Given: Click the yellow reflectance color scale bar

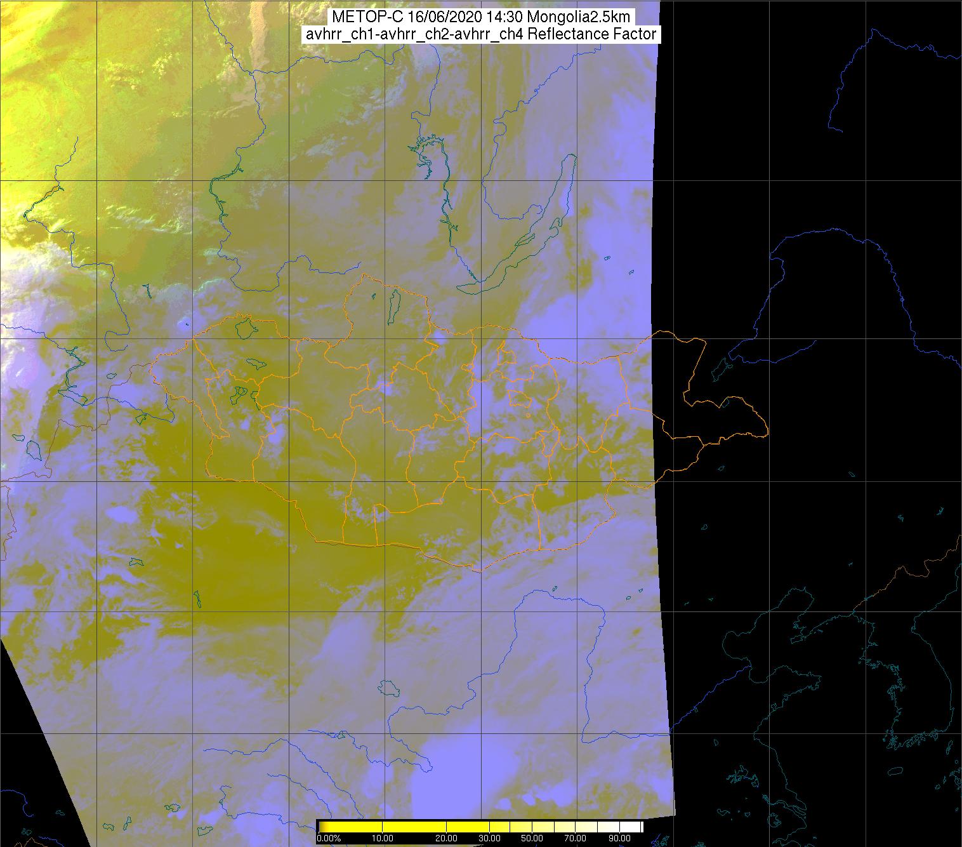Looking at the screenshot, I should 480,826.
